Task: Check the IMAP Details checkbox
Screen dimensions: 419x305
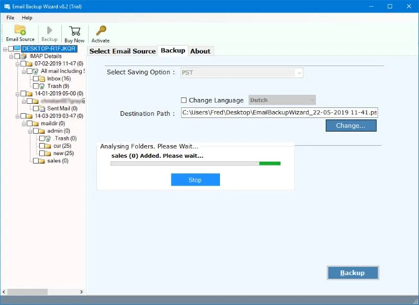Action: click(17, 56)
